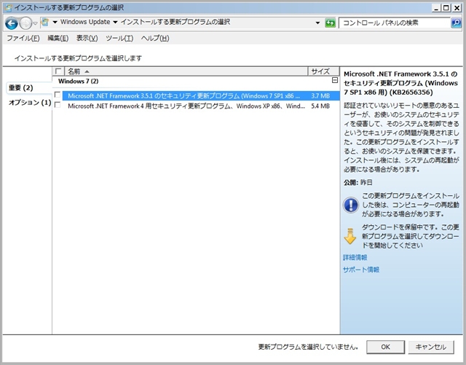The width and height of the screenshot is (466, 365).
Task: Click the KB2656356 details title text
Action: tap(400, 83)
